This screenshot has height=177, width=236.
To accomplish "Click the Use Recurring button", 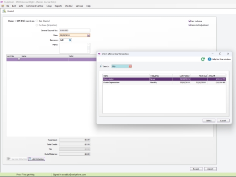I will [36, 159].
